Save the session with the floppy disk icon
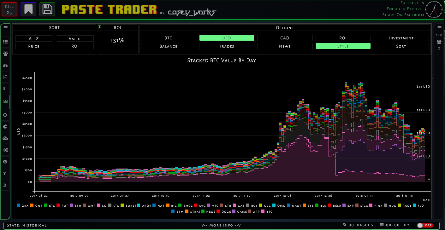The image size is (445, 230). coord(47,9)
